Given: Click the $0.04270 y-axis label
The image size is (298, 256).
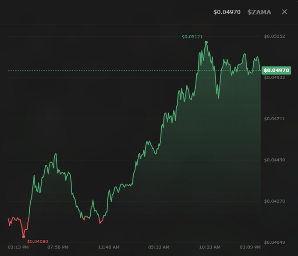Looking at the screenshot, I should [x=274, y=201].
